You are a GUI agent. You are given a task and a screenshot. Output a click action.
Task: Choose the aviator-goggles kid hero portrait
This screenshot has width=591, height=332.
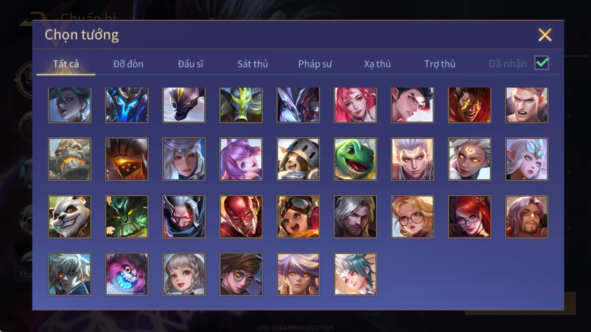pos(298,217)
